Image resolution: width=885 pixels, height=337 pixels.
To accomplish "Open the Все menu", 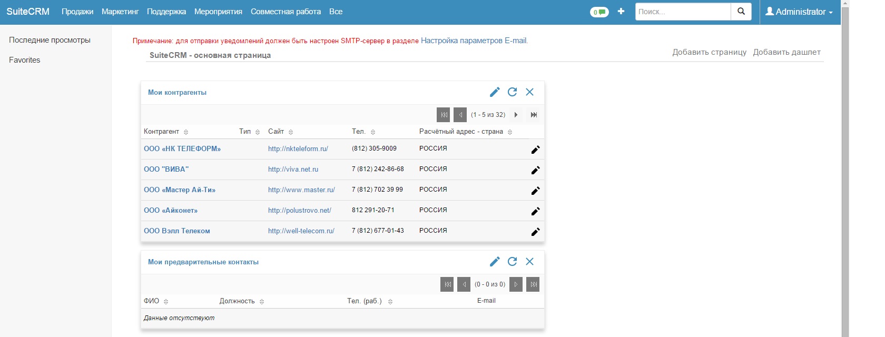I will [336, 12].
